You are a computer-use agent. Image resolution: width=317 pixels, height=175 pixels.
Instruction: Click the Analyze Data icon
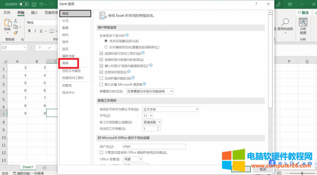coord(303,22)
